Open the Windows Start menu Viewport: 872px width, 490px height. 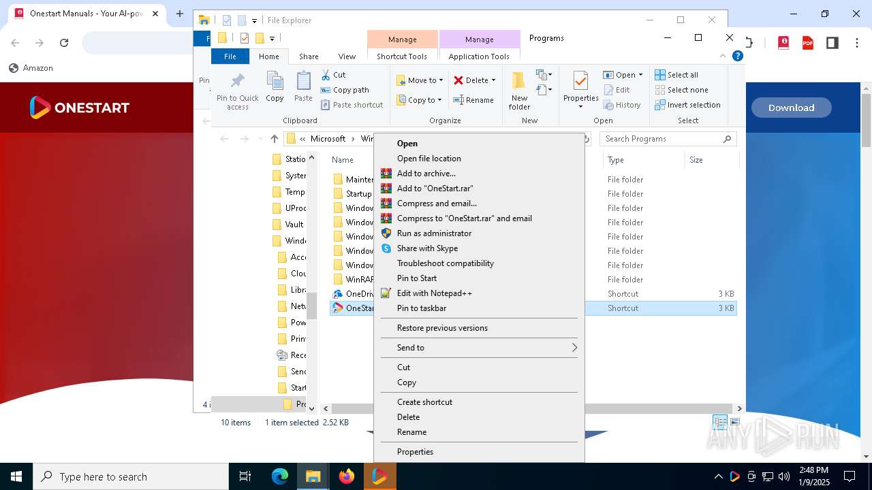coord(16,476)
